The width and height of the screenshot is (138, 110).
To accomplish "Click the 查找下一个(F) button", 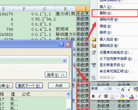I will (x=29, y=85).
